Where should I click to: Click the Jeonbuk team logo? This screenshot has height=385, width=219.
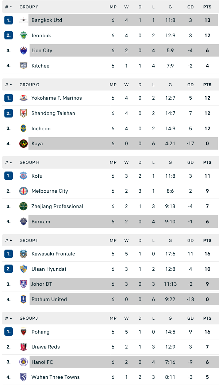(x=23, y=35)
